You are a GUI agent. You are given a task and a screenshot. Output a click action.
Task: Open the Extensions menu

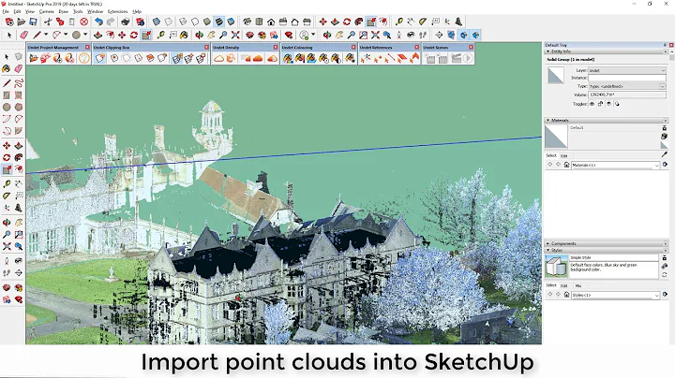point(117,11)
